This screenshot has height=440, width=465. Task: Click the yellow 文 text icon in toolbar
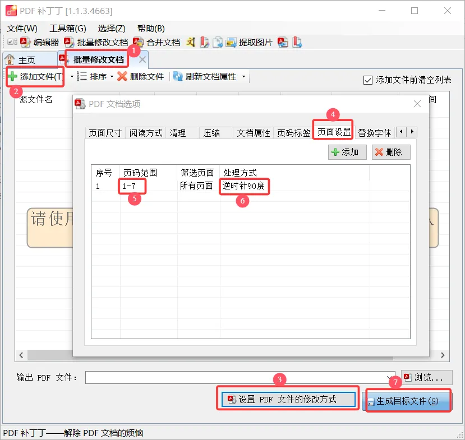[191, 43]
